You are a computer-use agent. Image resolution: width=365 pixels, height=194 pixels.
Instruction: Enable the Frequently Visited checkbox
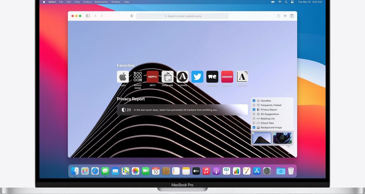[x=254, y=105]
